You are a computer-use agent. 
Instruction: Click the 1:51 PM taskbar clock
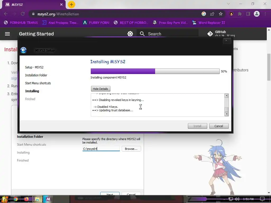click(248, 199)
